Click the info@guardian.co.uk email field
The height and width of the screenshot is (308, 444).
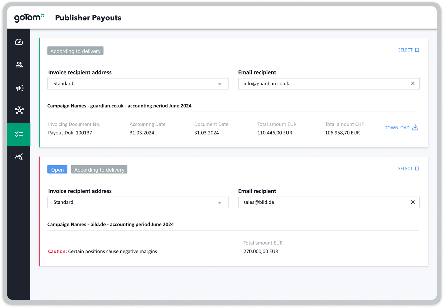pos(329,84)
